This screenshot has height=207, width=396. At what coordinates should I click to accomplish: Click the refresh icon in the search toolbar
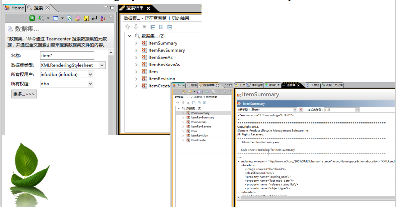[69, 18]
